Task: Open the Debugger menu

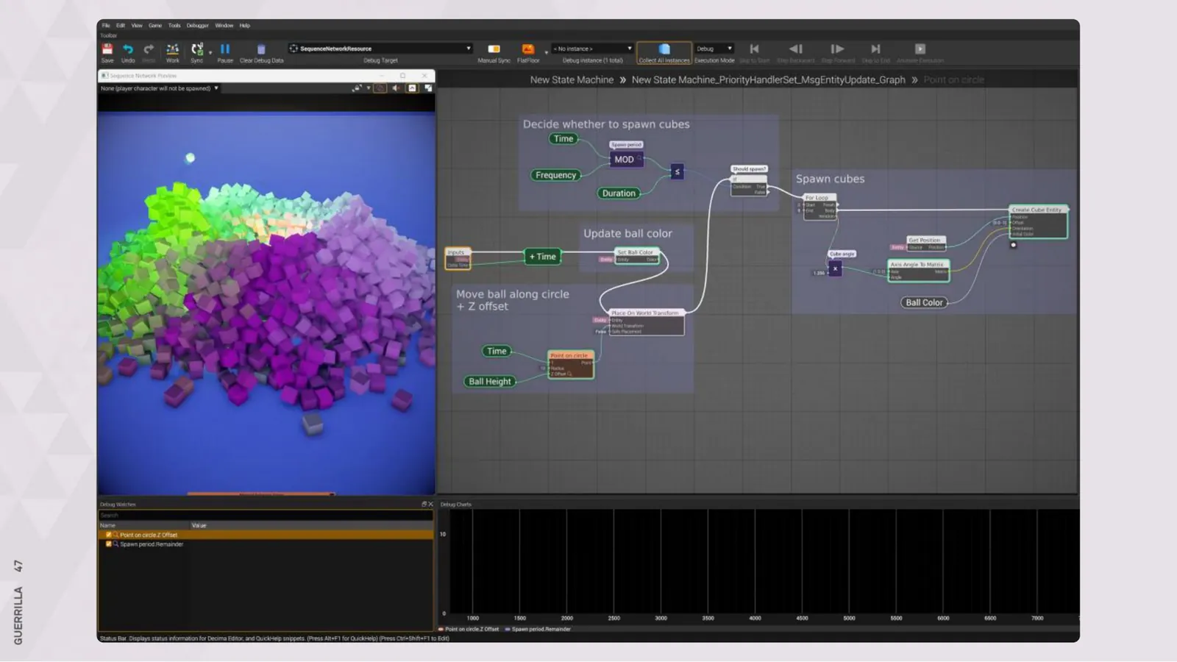Action: [x=197, y=26]
